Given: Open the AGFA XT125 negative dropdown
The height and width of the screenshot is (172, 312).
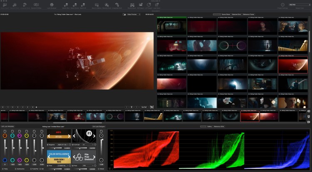Looking at the screenshot, I should click(x=63, y=145).
